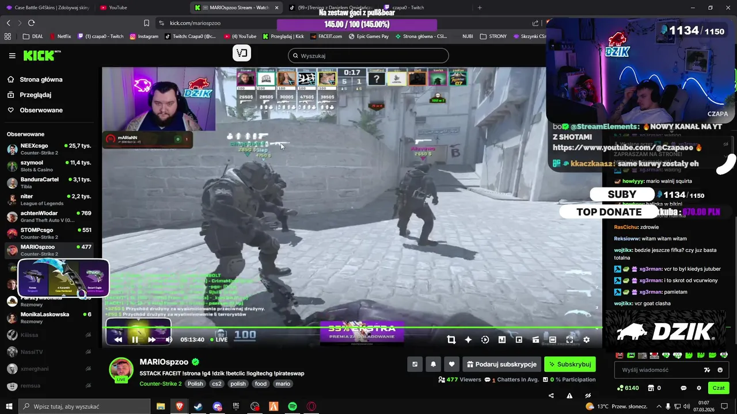This screenshot has width=737, height=414.
Task: Click the theater icon beside search bar
Action: 242,53
